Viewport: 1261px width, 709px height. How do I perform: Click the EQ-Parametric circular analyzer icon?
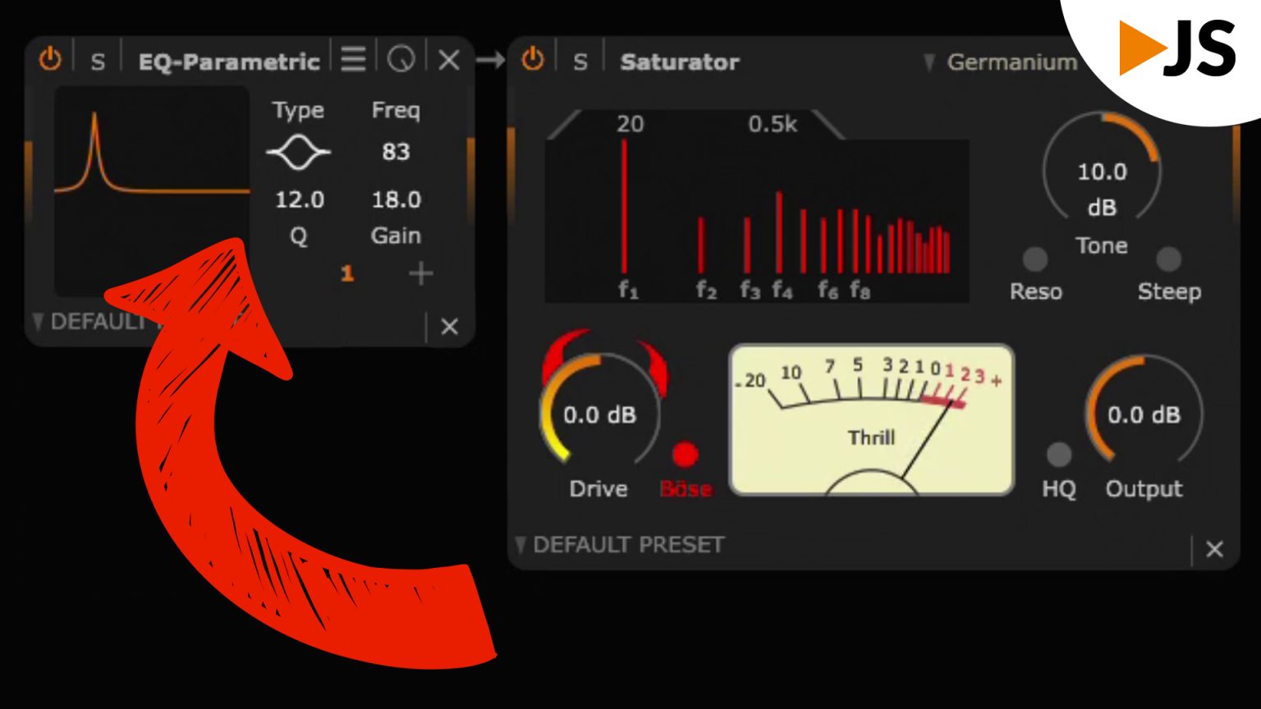point(401,59)
